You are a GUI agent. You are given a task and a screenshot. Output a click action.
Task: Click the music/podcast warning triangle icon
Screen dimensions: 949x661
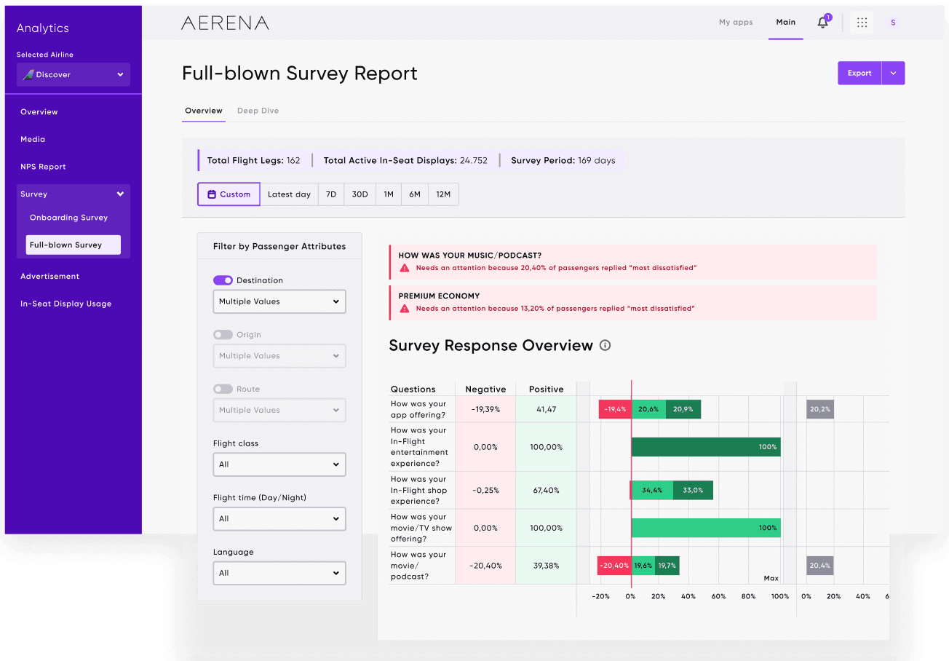(405, 268)
